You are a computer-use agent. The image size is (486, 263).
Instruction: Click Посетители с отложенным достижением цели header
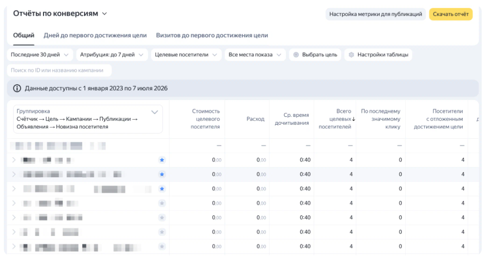tap(438, 119)
